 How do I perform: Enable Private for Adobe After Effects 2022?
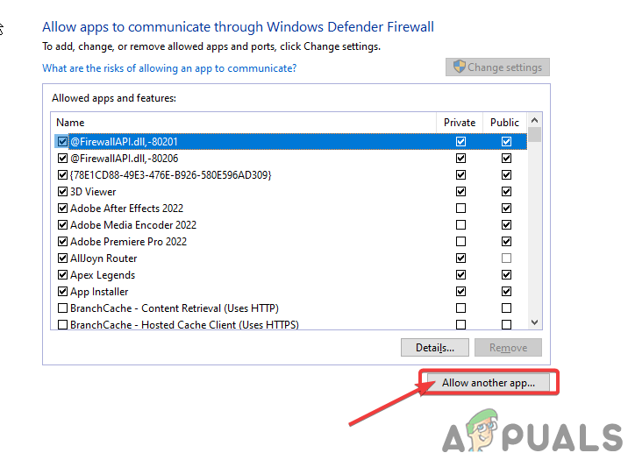(461, 208)
